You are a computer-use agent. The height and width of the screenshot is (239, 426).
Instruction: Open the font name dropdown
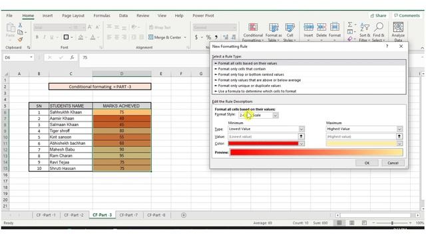coord(69,27)
